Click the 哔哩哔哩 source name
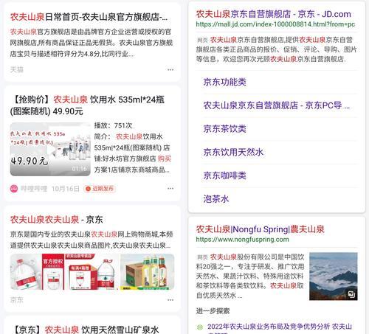Screen dimensions: 369x334 coord(34,189)
